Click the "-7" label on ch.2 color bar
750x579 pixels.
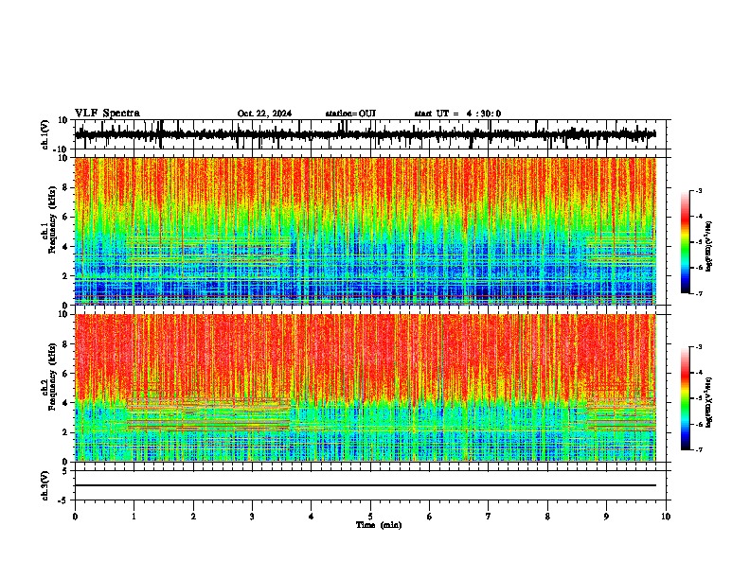coord(699,450)
